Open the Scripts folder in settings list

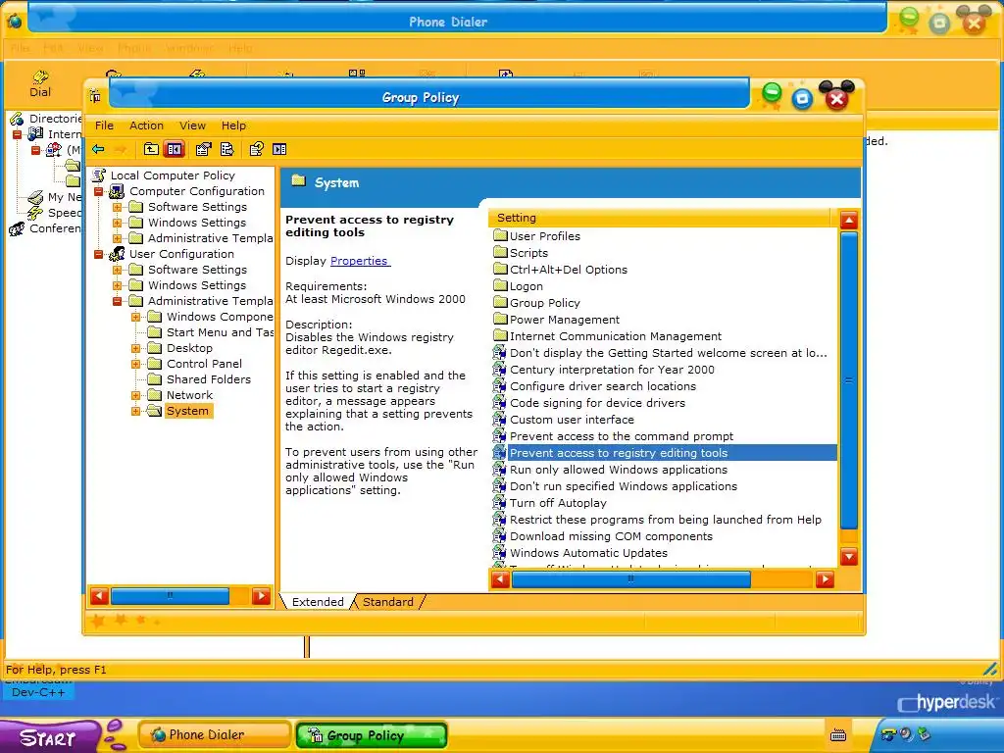point(528,253)
